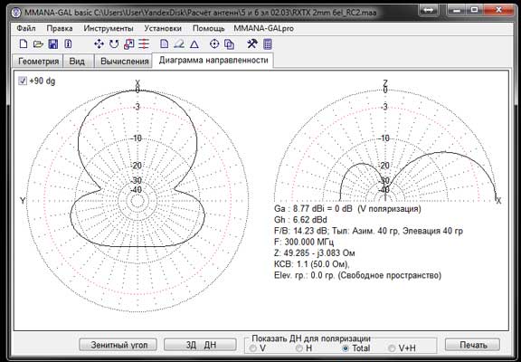The image size is (521, 362).
Task: Save the antenna file via floppy icon
Action: tap(53, 43)
